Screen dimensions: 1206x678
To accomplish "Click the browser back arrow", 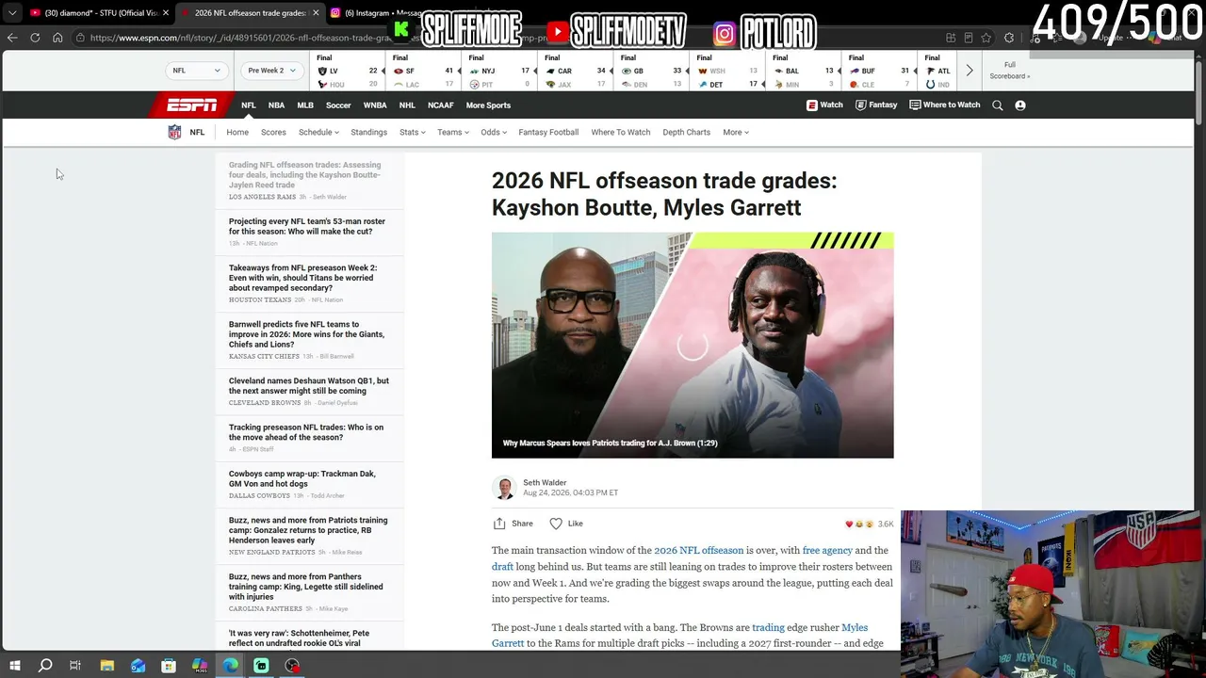I will [x=12, y=38].
